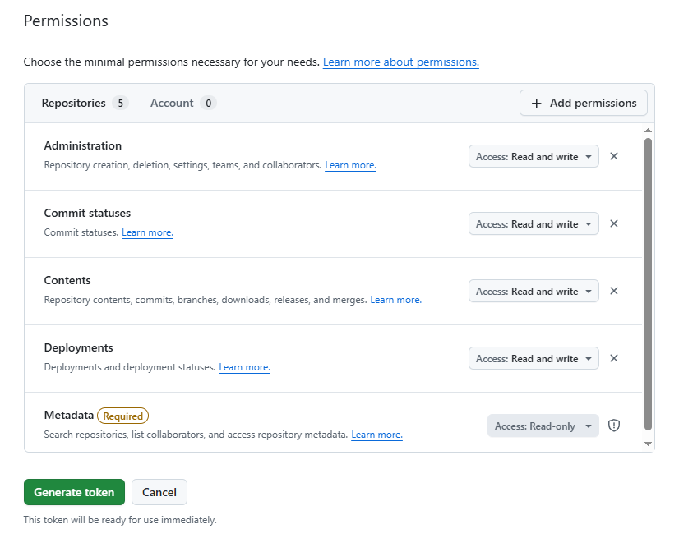Switch to the Account permissions tab

pos(182,103)
